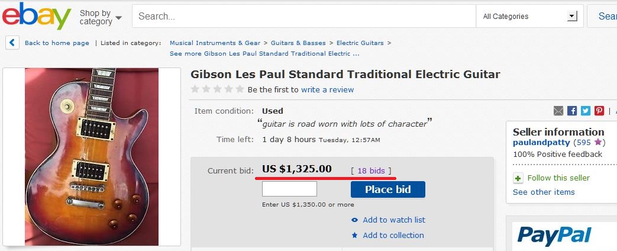This screenshot has height=251, width=617.
Task: Open the Gibson Les Paul guitar photo
Action: click(x=92, y=157)
